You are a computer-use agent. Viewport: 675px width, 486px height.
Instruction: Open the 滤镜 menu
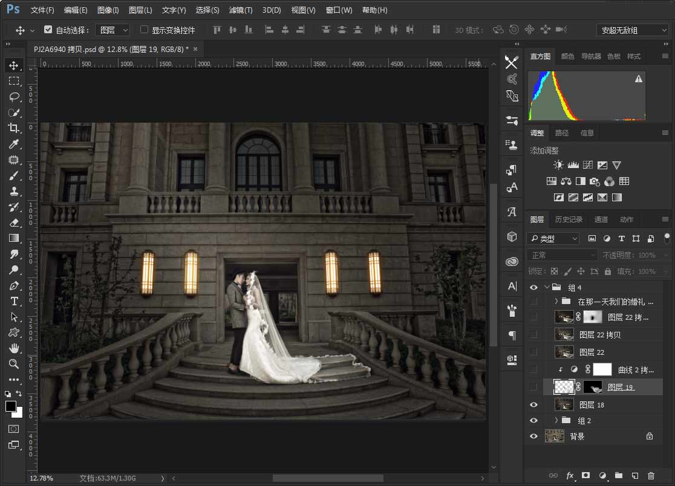240,10
